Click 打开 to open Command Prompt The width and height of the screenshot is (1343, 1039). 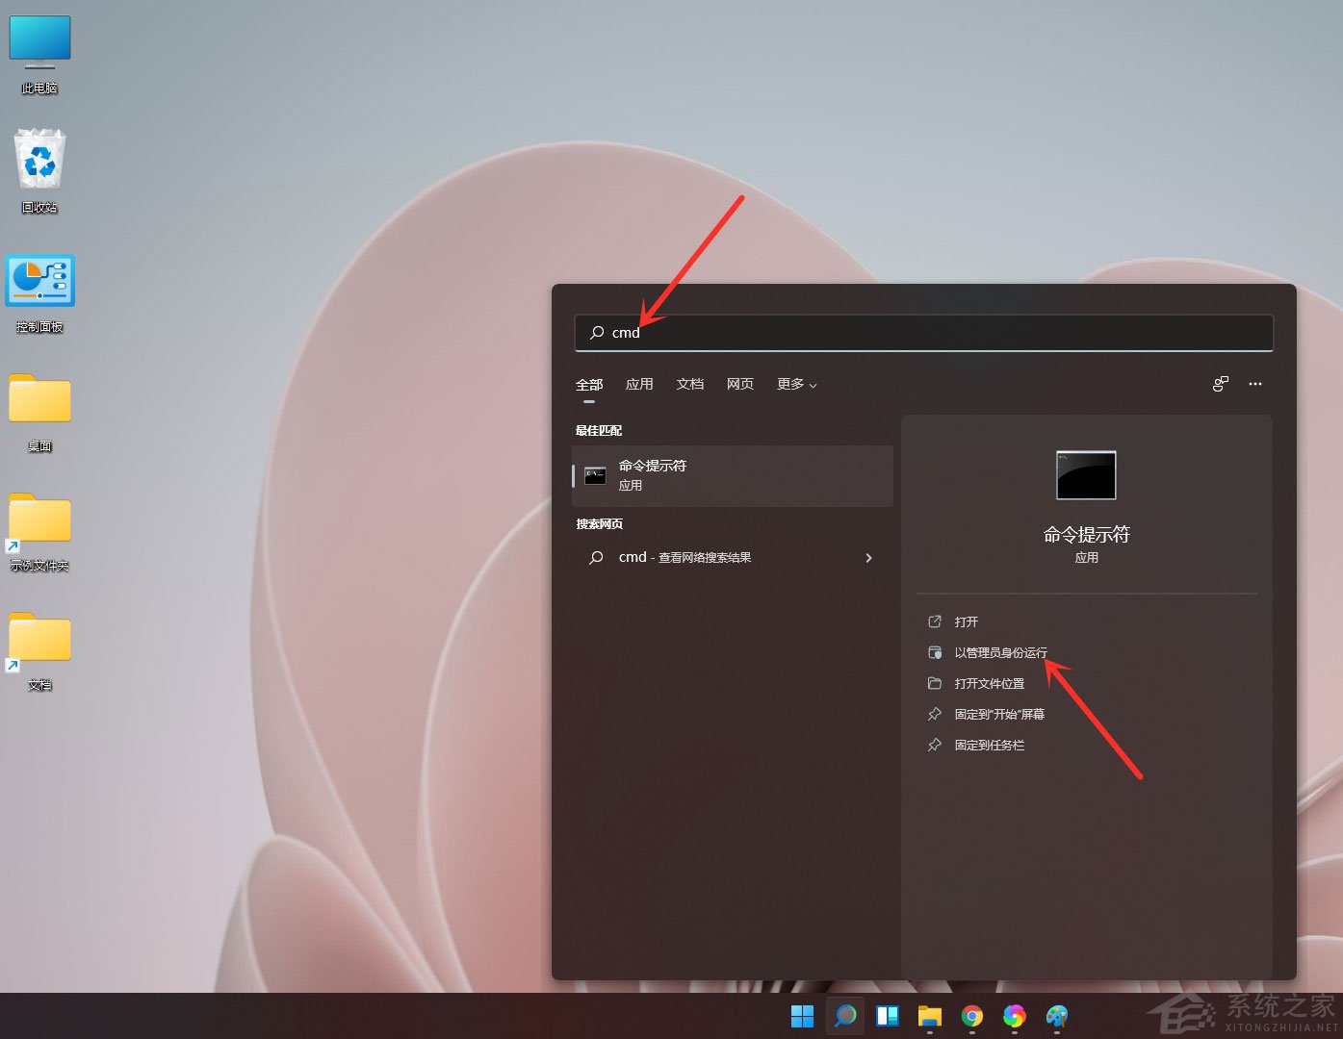pos(966,621)
